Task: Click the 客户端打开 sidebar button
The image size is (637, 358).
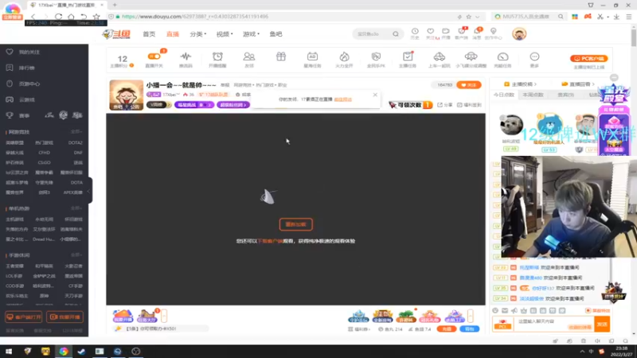Action: pyautogui.click(x=24, y=317)
